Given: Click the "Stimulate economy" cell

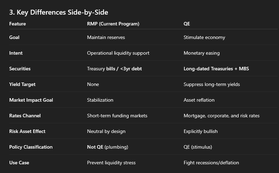Looking at the screenshot, I should [x=204, y=37].
